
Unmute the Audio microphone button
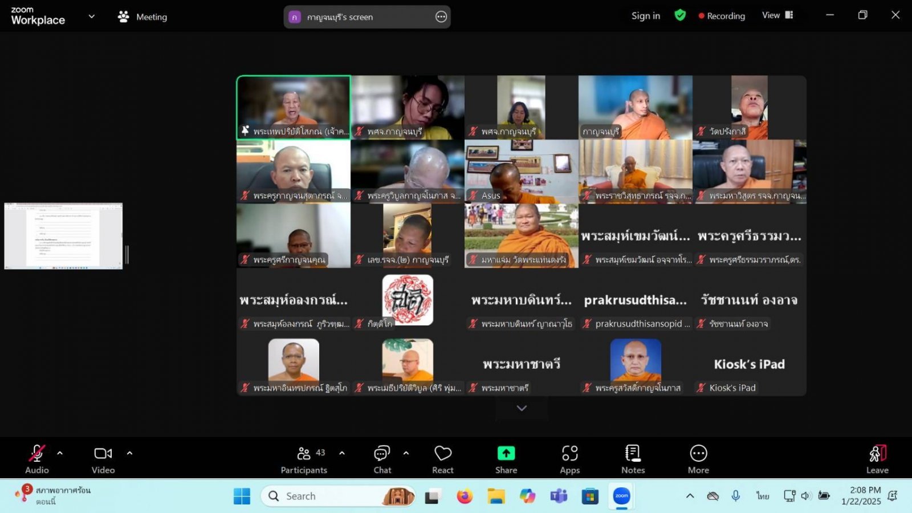[x=37, y=459]
